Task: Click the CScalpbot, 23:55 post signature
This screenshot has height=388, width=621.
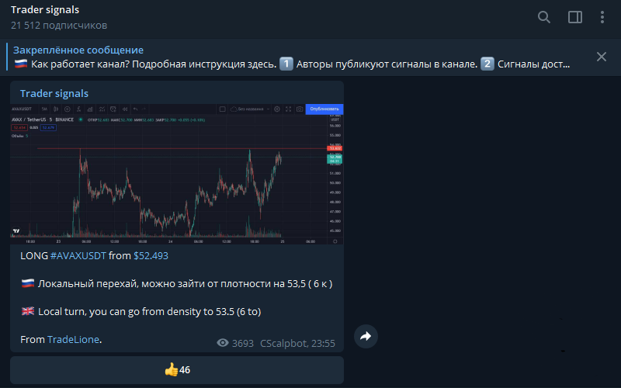Action: 297,343
